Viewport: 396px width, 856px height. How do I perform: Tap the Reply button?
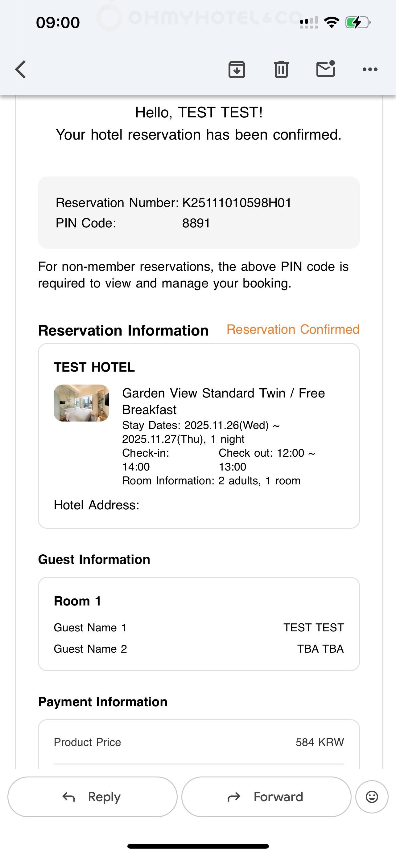click(x=92, y=797)
